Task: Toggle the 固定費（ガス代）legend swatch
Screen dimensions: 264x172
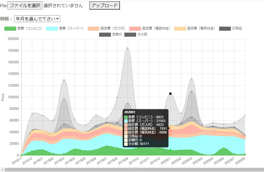Action: [93, 28]
